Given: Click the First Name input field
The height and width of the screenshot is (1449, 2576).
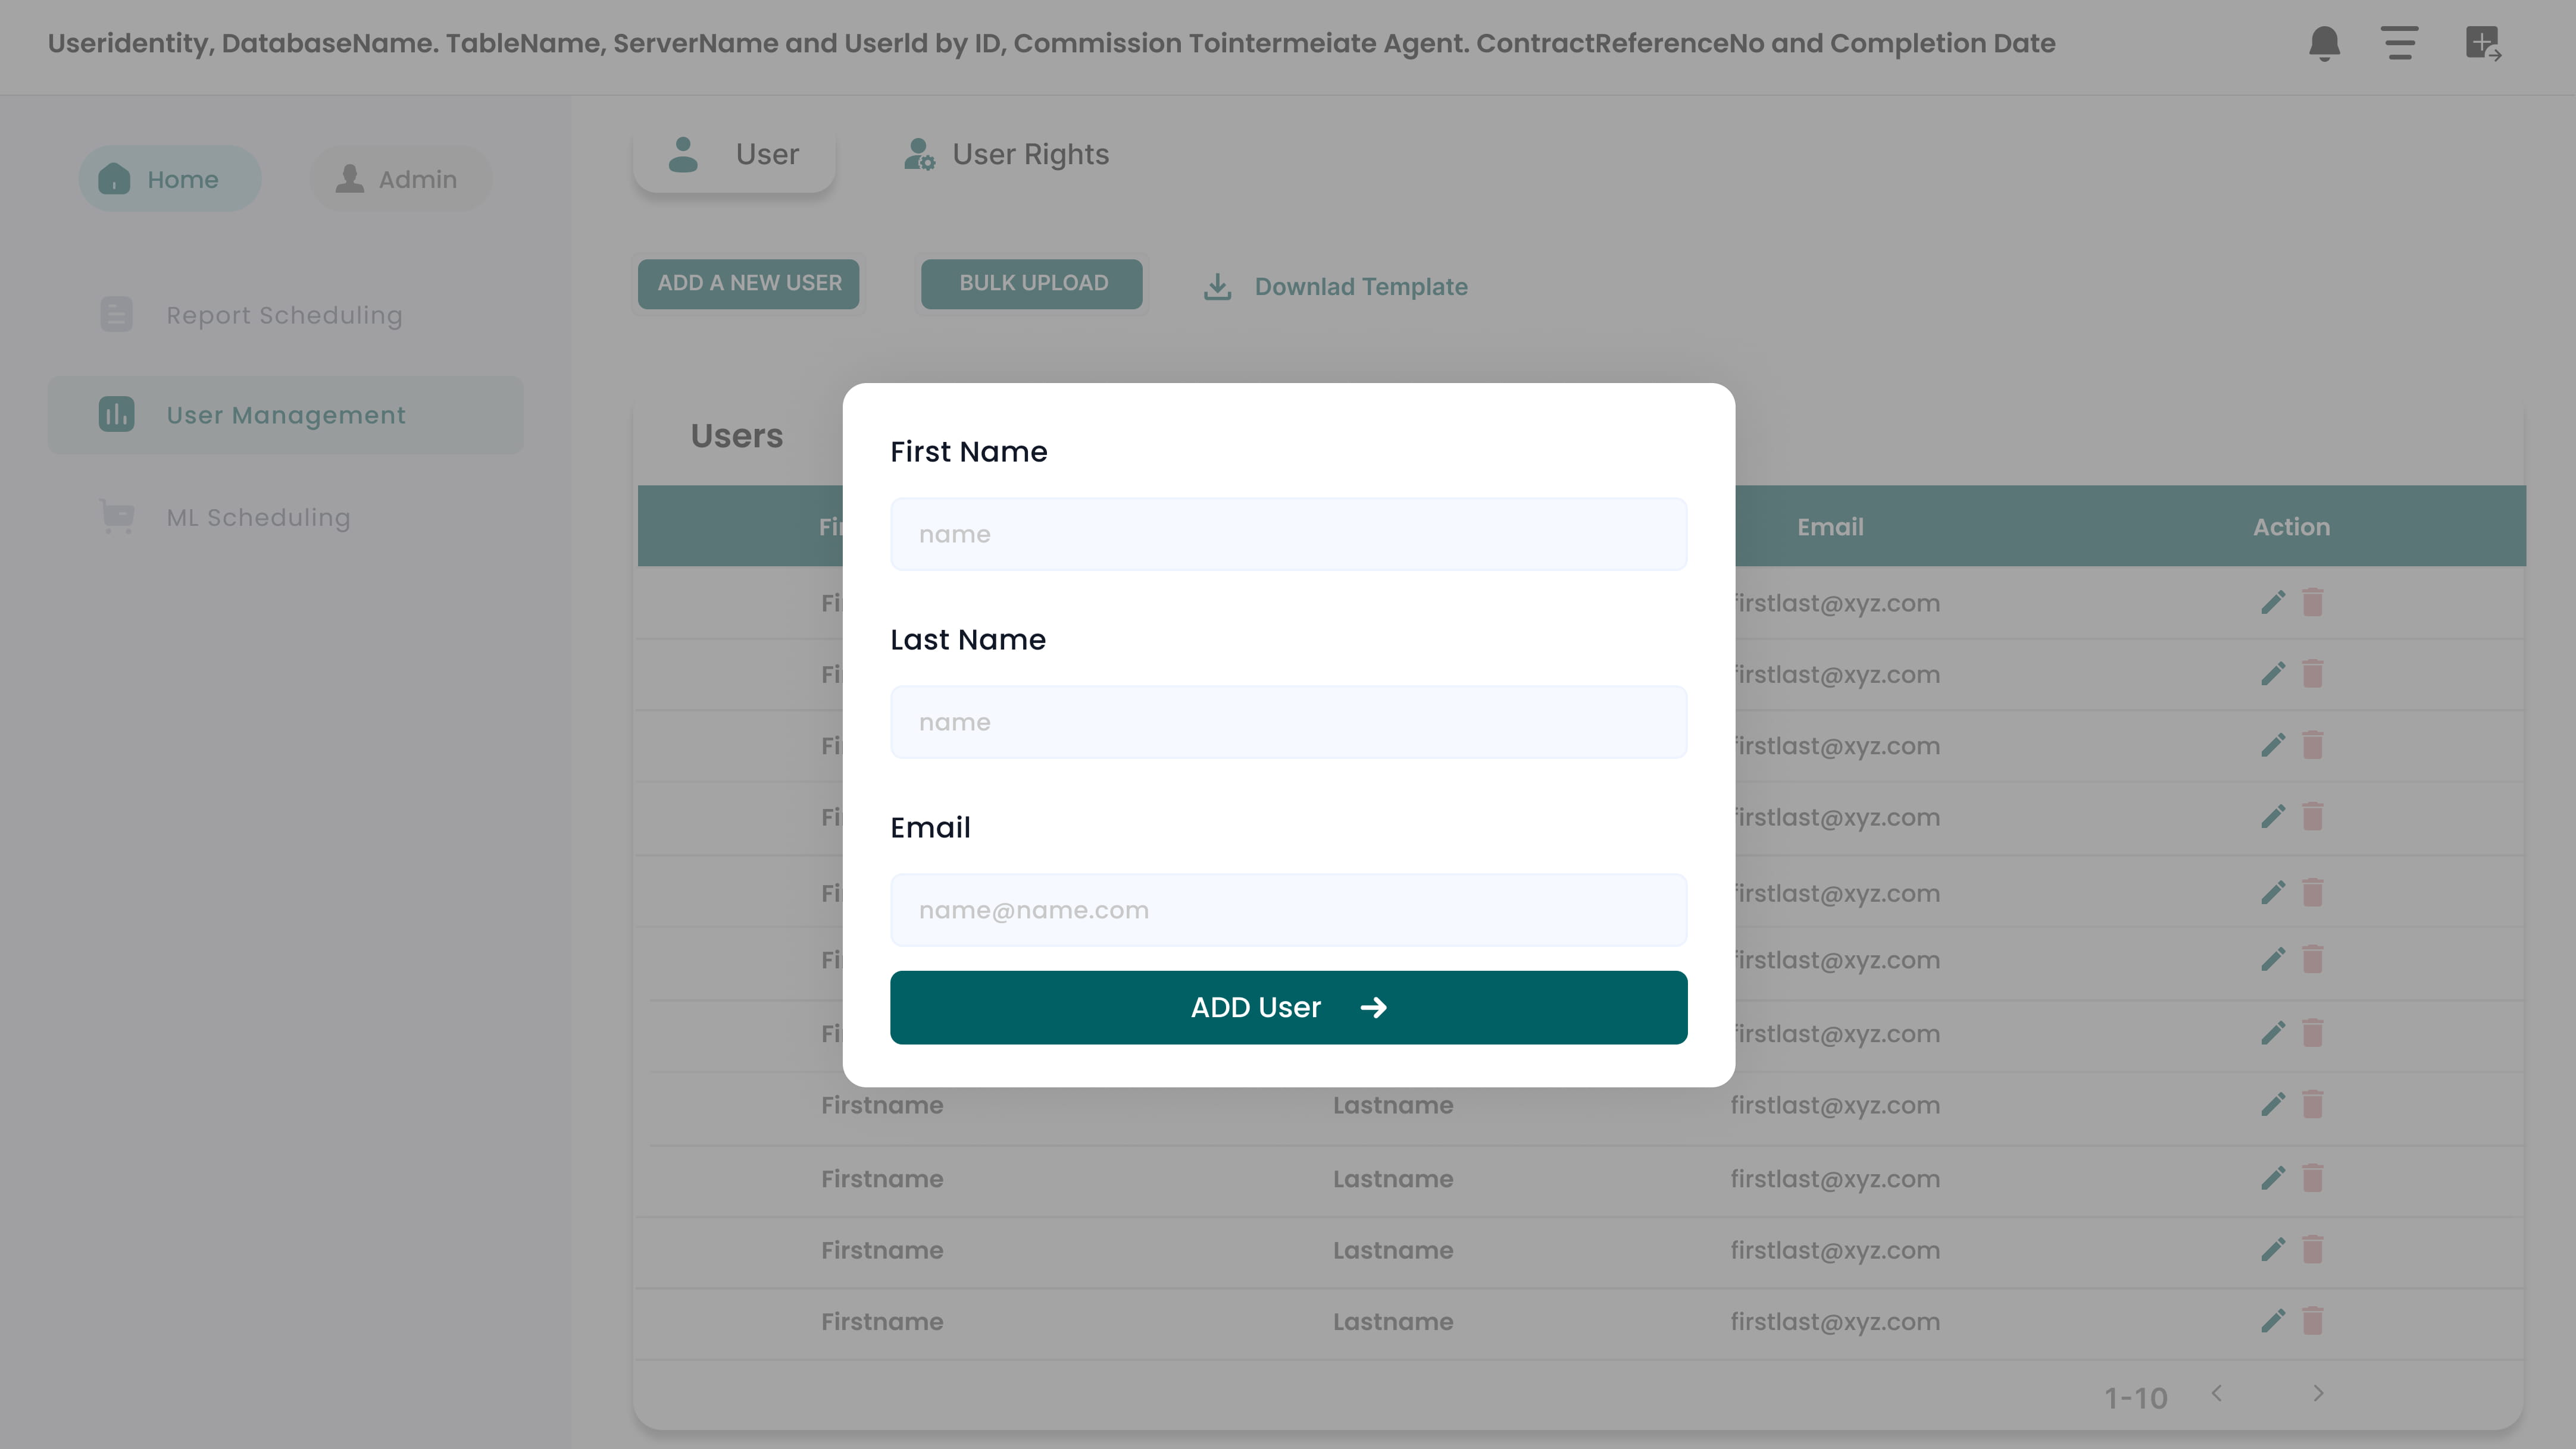Looking at the screenshot, I should click(x=1288, y=534).
